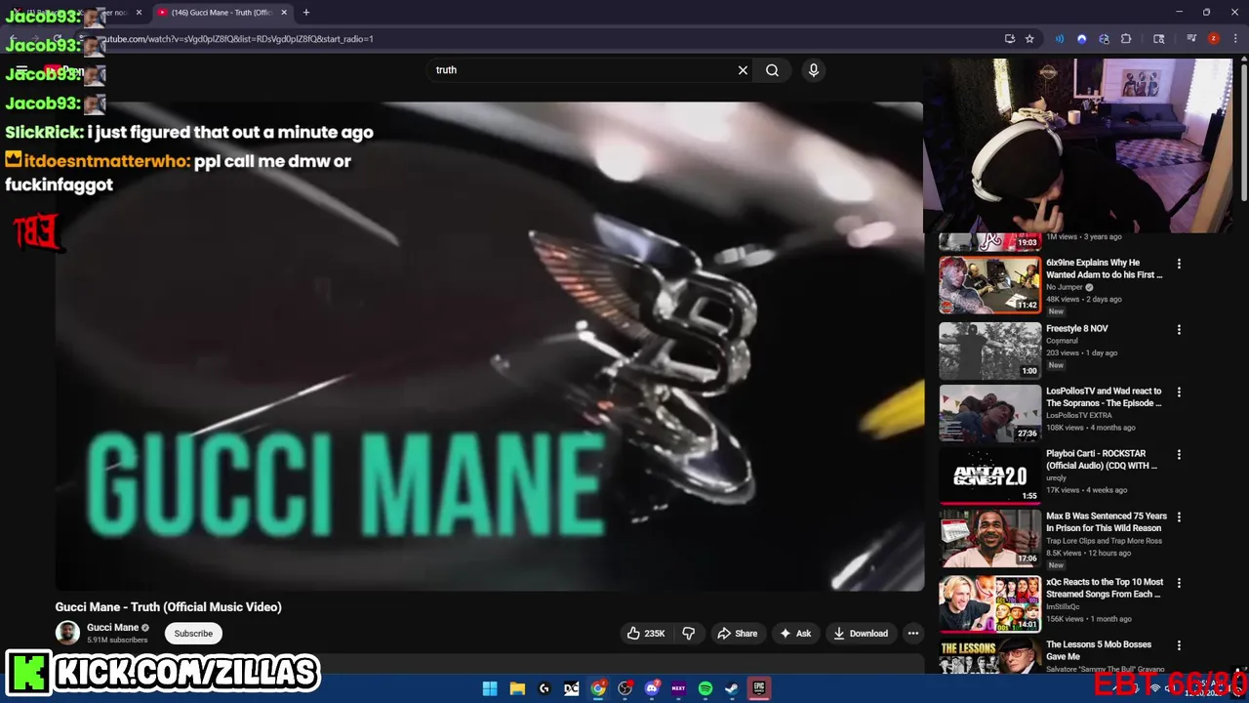This screenshot has height=703, width=1249.
Task: Open options for Playboi Carti ROCKSTAR video
Action: [x=1179, y=455]
